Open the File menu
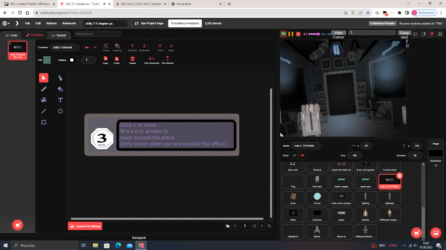 (x=27, y=23)
